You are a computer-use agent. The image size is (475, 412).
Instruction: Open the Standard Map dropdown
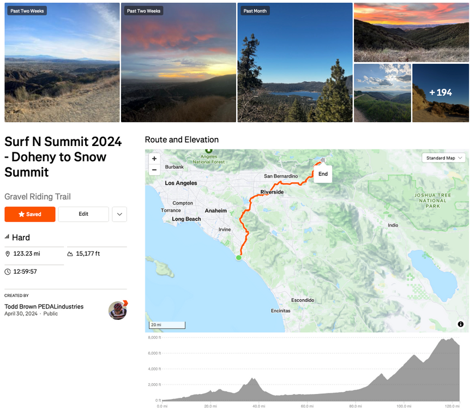pyautogui.click(x=444, y=158)
